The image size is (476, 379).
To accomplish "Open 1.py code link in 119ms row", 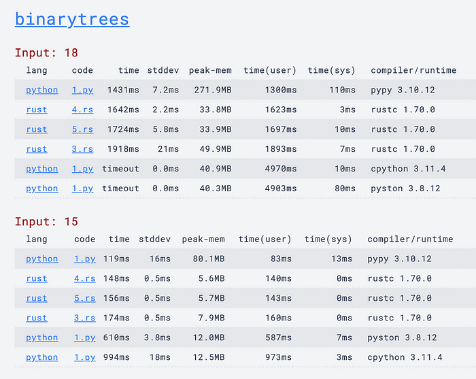I will click(85, 259).
